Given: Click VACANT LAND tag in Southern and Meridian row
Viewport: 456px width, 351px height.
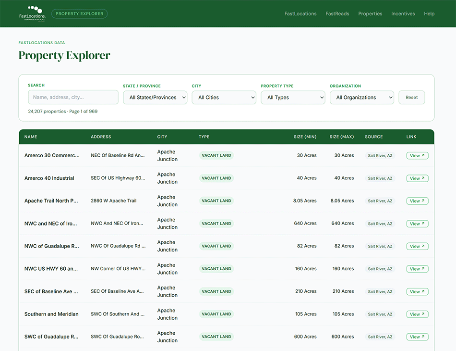Looking at the screenshot, I should pos(216,314).
